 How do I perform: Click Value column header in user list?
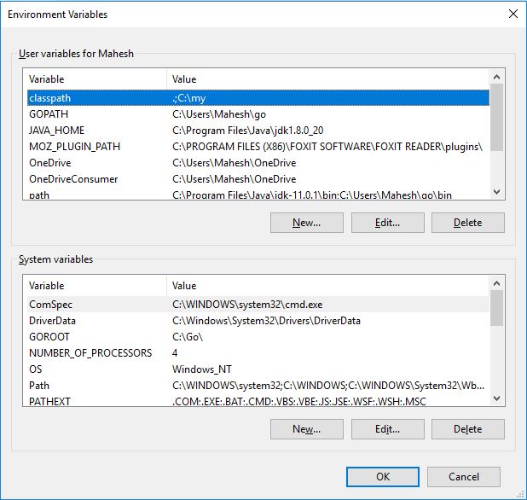(x=328, y=79)
